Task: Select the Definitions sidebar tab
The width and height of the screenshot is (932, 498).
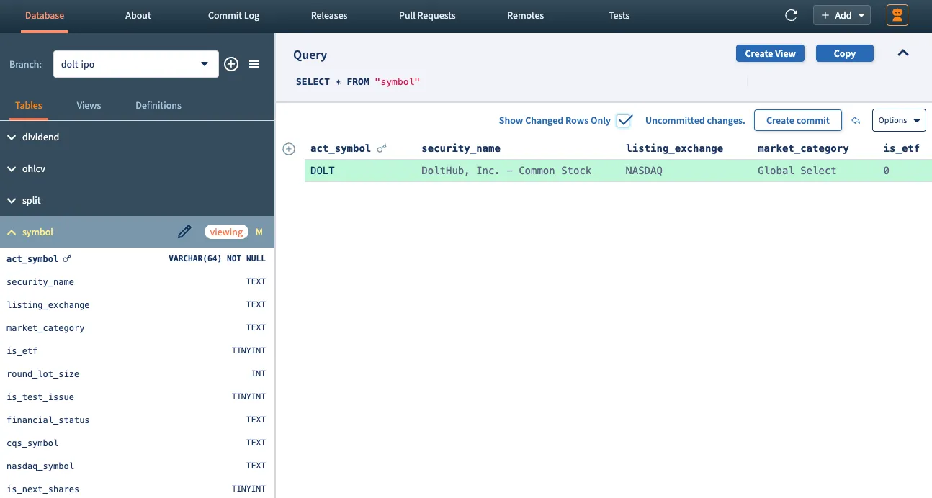Action: pos(158,105)
